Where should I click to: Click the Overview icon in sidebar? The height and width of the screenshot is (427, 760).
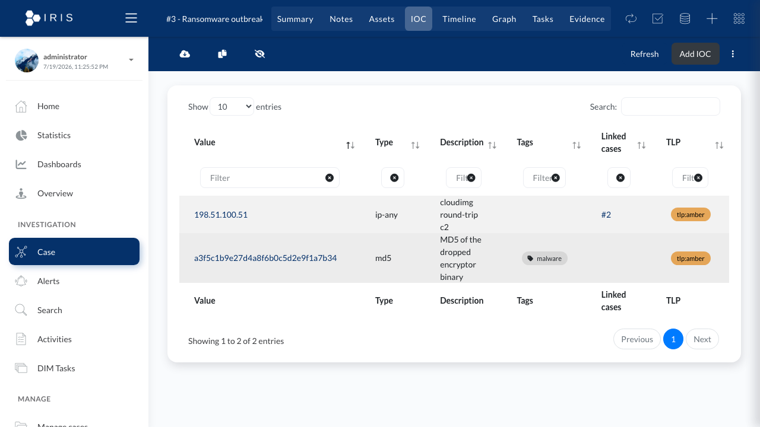click(21, 193)
